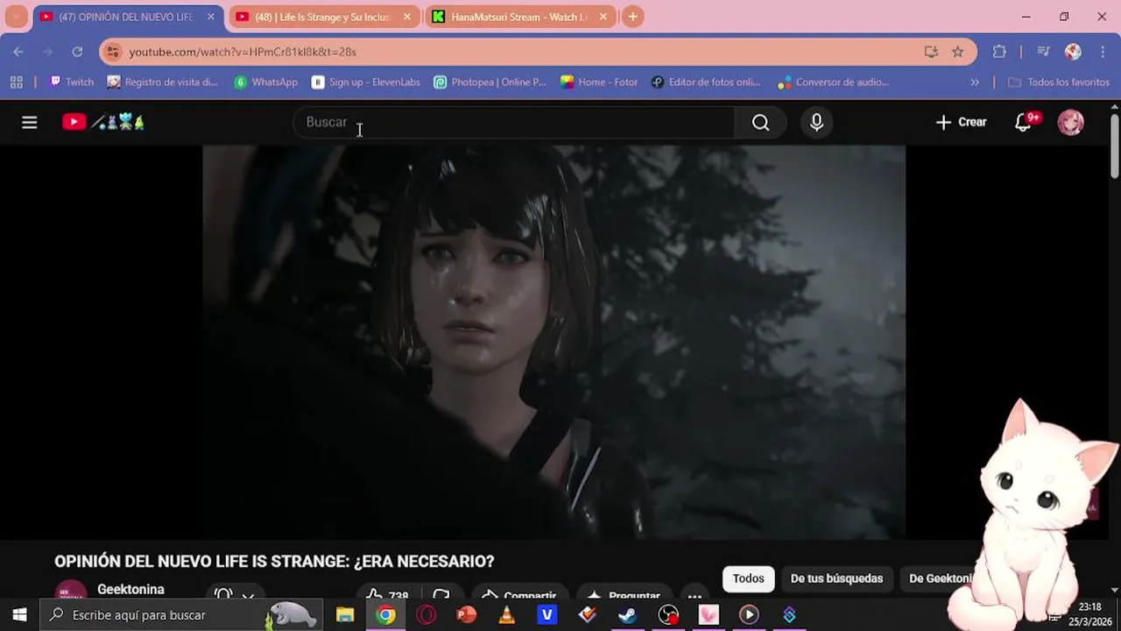Open the YouTube account avatar menu
The height and width of the screenshot is (631, 1121).
coord(1070,123)
